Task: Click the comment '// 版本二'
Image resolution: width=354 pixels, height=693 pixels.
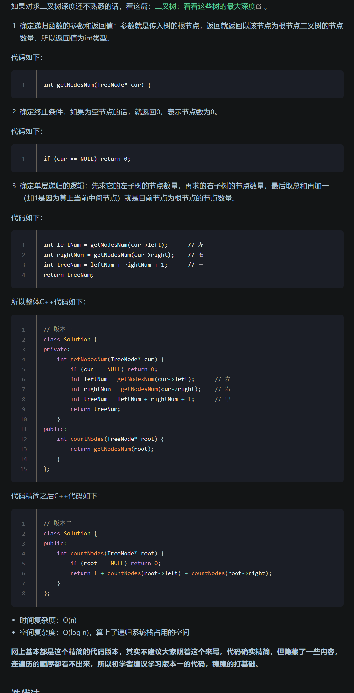Action: click(x=58, y=523)
